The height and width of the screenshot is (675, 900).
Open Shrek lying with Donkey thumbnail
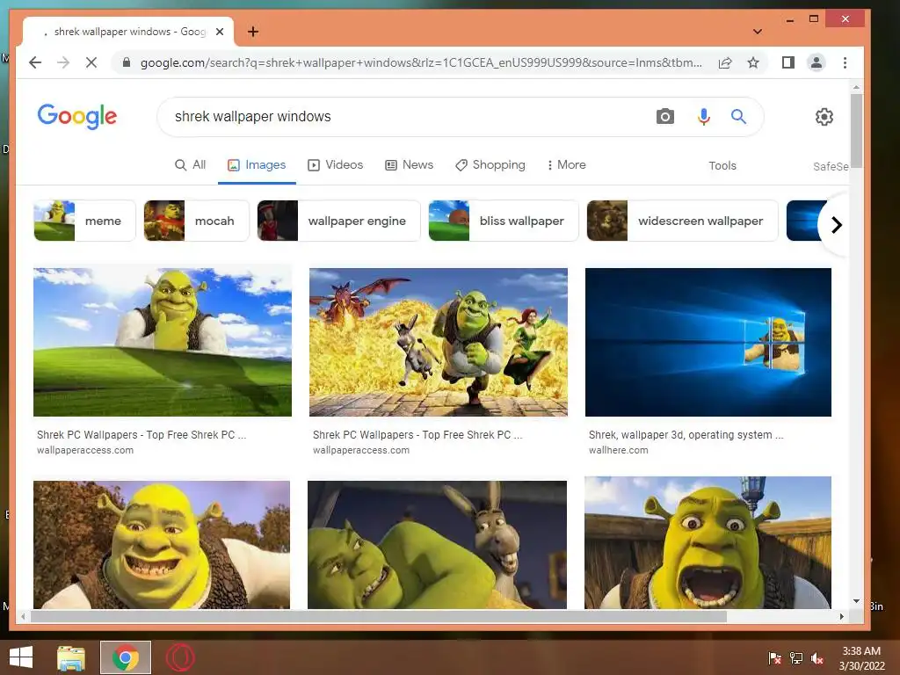click(438, 545)
